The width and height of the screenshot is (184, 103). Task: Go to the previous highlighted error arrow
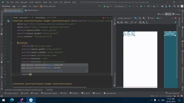108,18
